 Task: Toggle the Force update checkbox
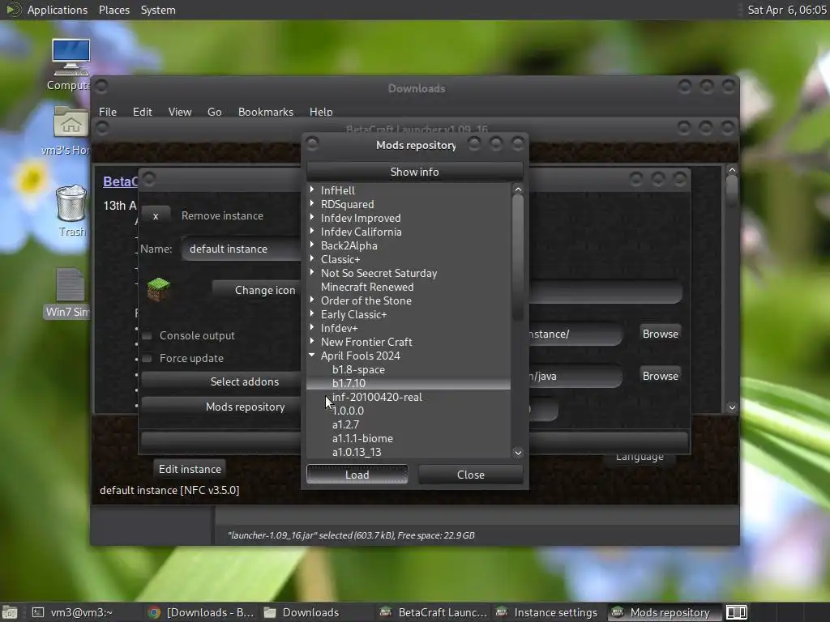[x=148, y=358]
